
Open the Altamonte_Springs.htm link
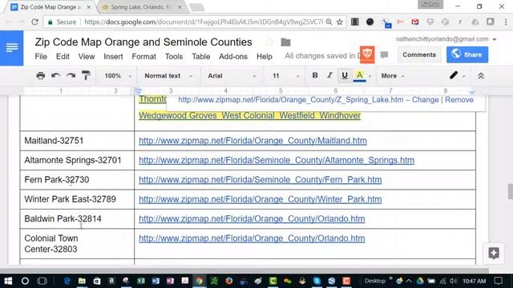coord(277,160)
